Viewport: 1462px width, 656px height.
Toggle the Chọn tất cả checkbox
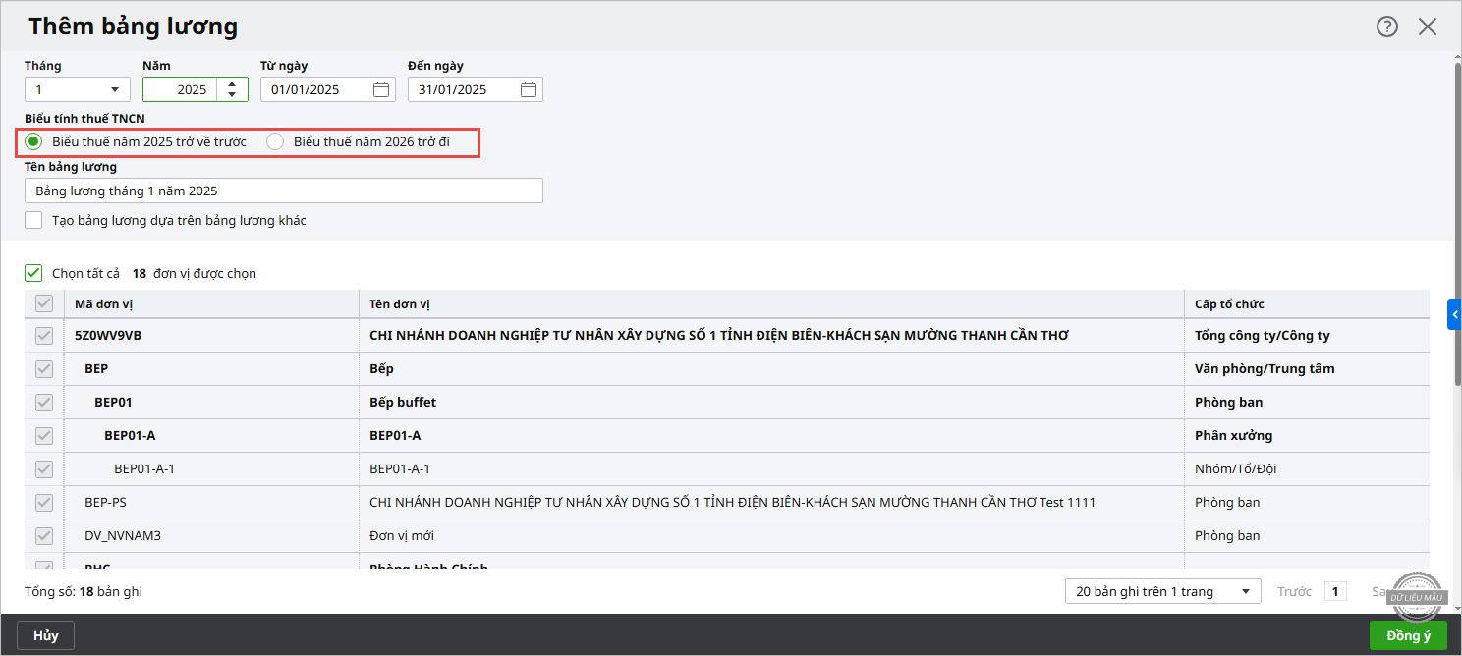pos(34,273)
